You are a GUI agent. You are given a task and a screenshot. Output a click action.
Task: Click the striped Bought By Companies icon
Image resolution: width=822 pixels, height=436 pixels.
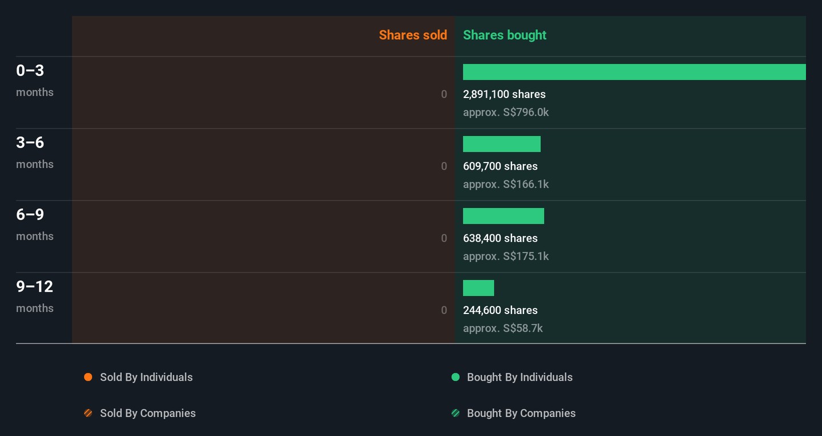(x=456, y=413)
